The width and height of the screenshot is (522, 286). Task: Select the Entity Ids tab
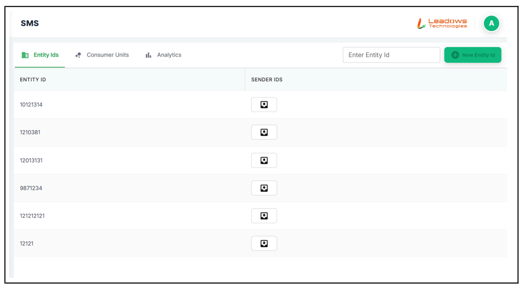coord(40,55)
